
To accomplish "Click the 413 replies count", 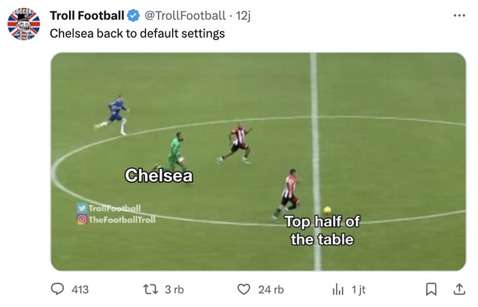I will click(x=80, y=289).
